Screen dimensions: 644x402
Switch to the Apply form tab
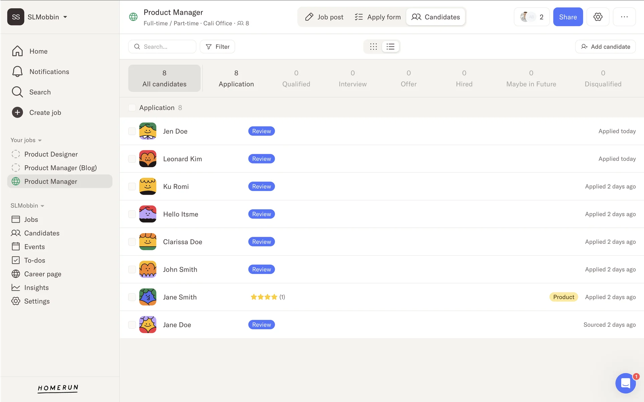coord(378,17)
